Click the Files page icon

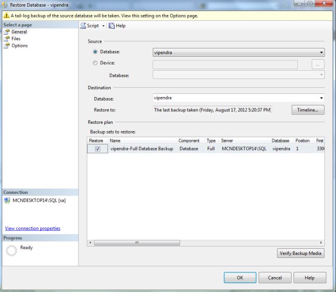(7, 39)
